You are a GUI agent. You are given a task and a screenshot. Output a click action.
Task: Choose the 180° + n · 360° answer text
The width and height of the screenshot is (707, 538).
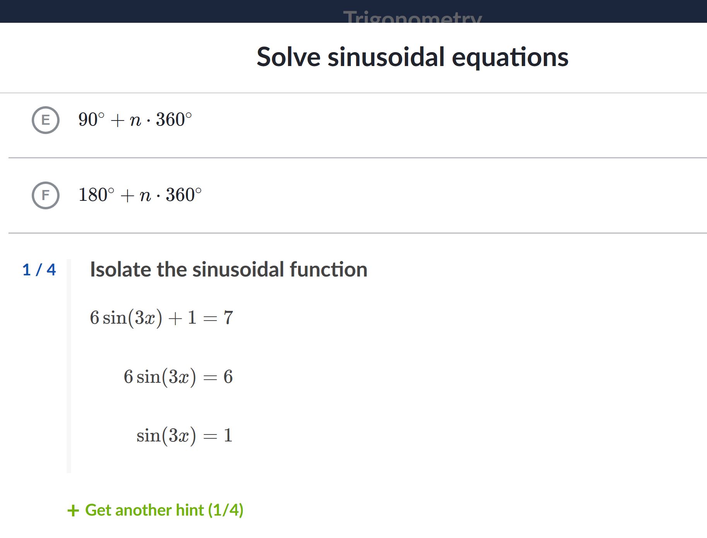coord(140,195)
